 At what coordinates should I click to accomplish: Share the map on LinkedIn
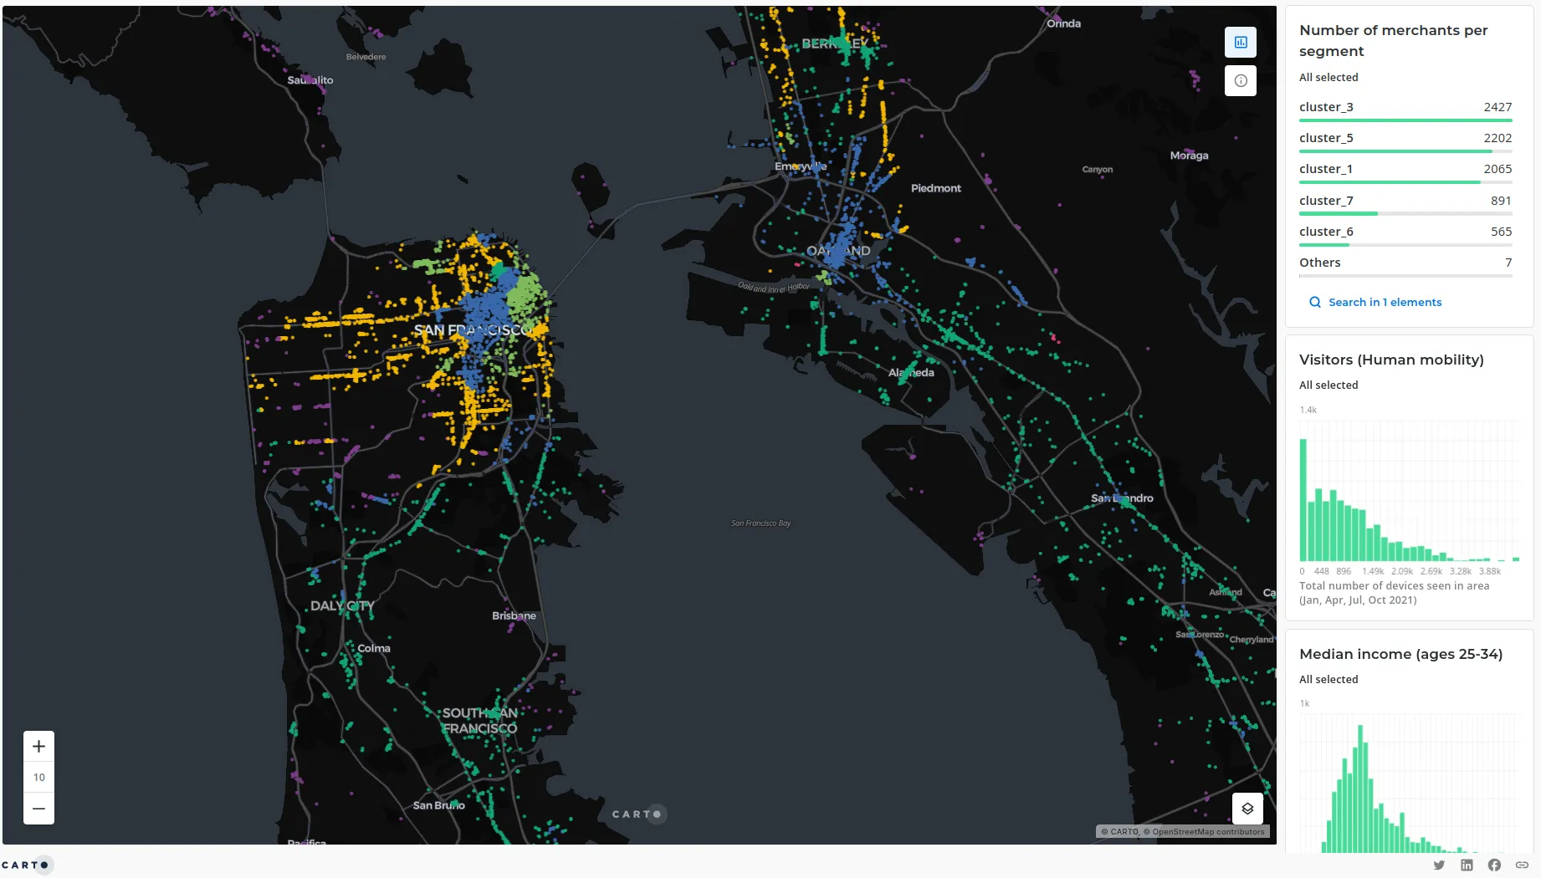[x=1467, y=865]
